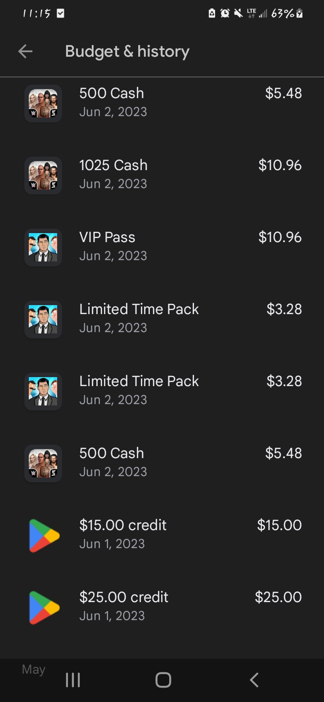Open the VIP Pass purchase details
Screen dimensions: 324x702
pyautogui.click(x=107, y=237)
